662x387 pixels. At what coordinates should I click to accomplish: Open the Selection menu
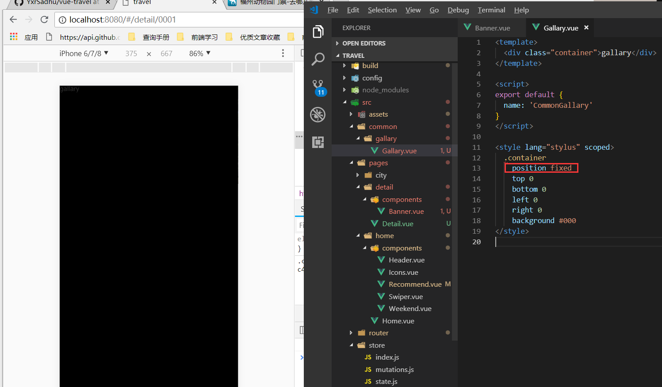coord(382,10)
